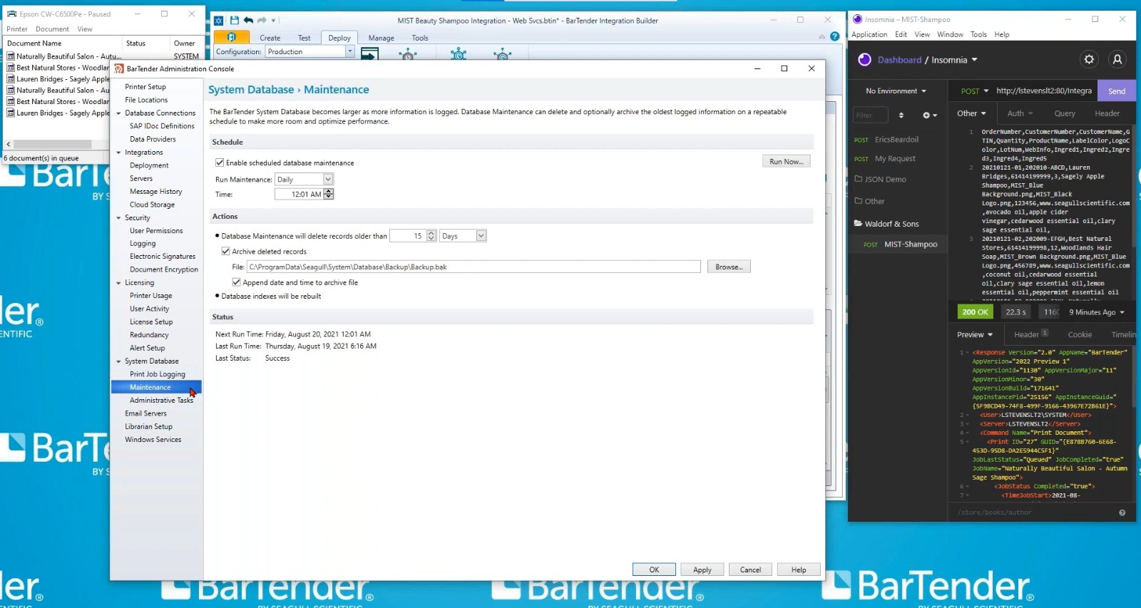Click the Browse button for archive file
This screenshot has width=1141, height=608.
[x=729, y=267]
